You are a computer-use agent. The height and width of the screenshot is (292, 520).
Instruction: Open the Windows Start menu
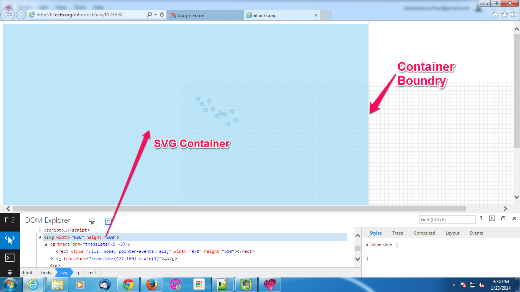[10, 284]
